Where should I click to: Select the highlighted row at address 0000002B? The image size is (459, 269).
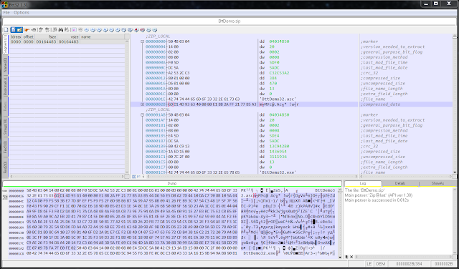click(x=293, y=104)
